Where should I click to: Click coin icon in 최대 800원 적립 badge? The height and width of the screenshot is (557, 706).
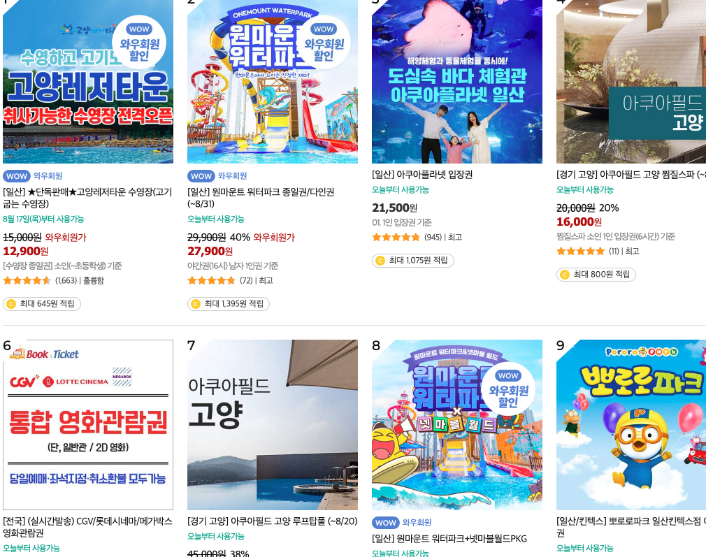pyautogui.click(x=565, y=275)
